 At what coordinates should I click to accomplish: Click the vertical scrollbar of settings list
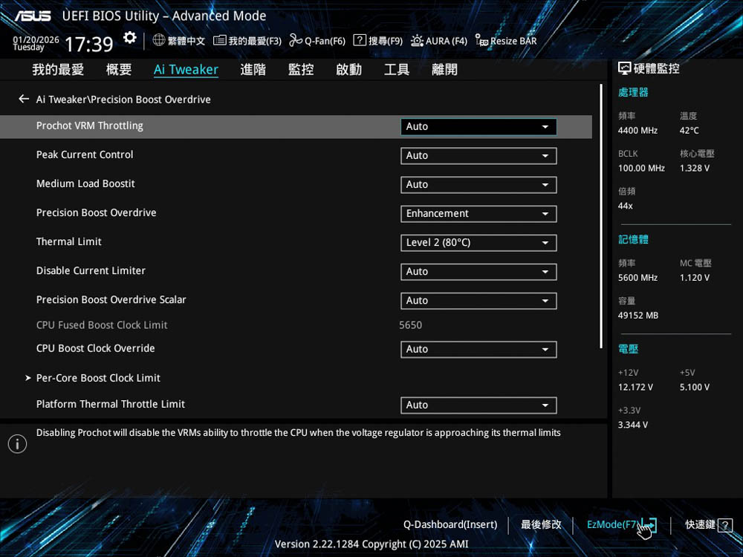600,215
